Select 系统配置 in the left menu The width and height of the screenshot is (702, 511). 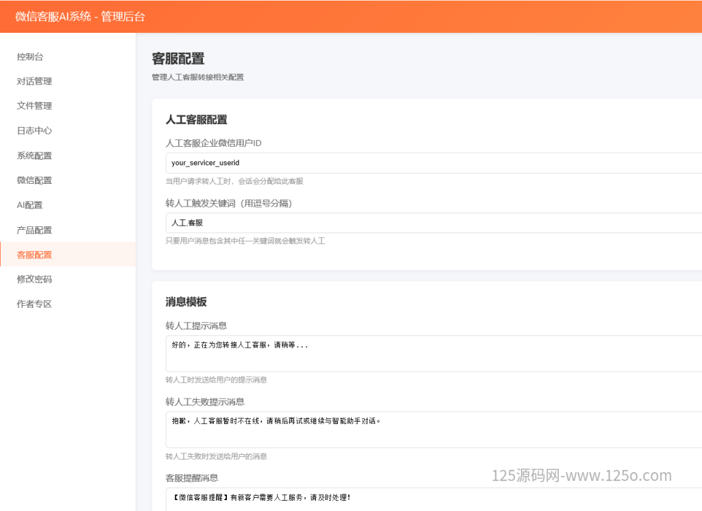[34, 156]
